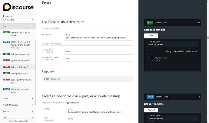
Task: Click the 'before' query parameter name
Action: tap(48, 34)
